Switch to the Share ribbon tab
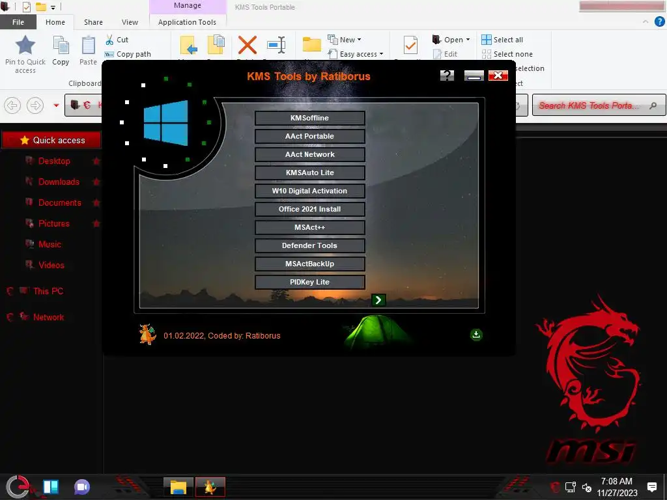 point(93,22)
